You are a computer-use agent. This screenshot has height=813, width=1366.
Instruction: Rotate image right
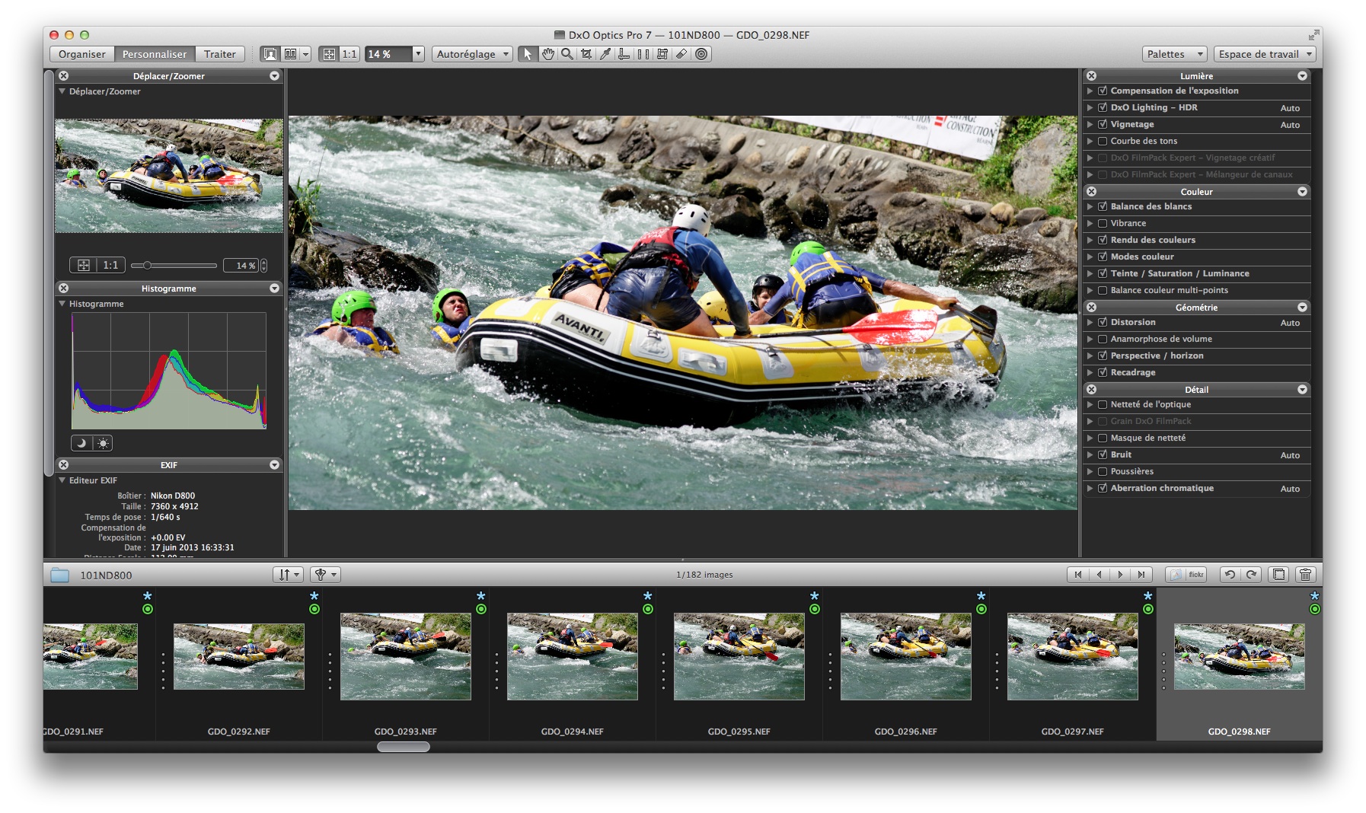pos(1251,575)
